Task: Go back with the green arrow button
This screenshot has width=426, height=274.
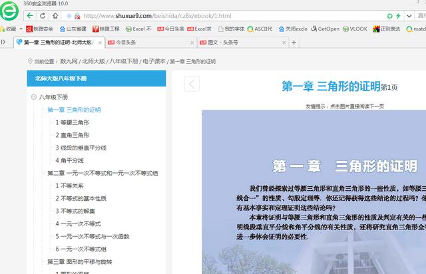Action: click(30, 16)
